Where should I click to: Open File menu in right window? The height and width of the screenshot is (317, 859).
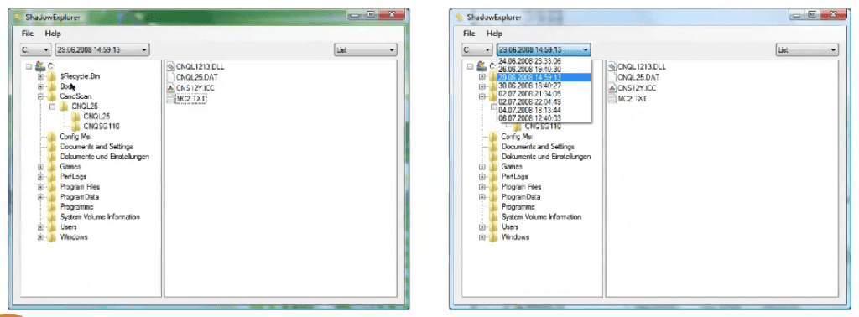469,34
